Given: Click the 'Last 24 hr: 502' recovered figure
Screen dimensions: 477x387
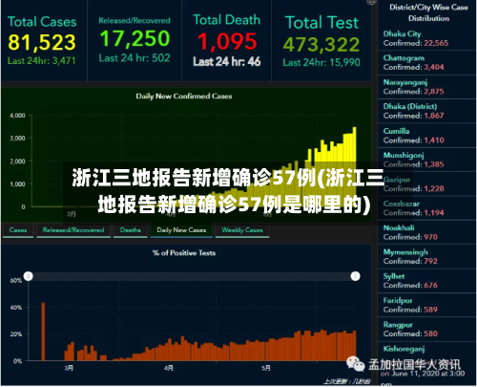Looking at the screenshot, I should (x=135, y=58).
